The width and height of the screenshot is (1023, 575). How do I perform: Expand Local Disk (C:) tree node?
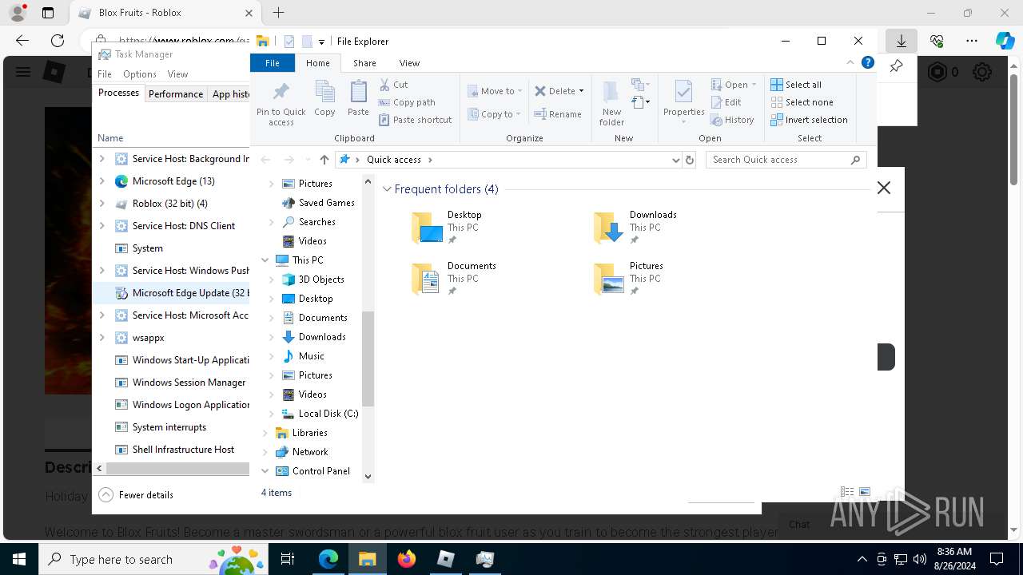[x=272, y=414]
